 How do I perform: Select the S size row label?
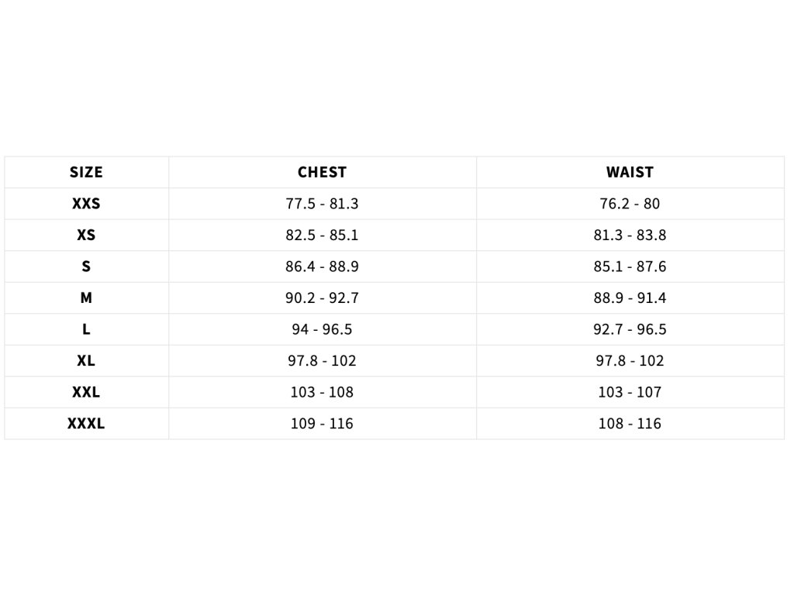click(86, 267)
